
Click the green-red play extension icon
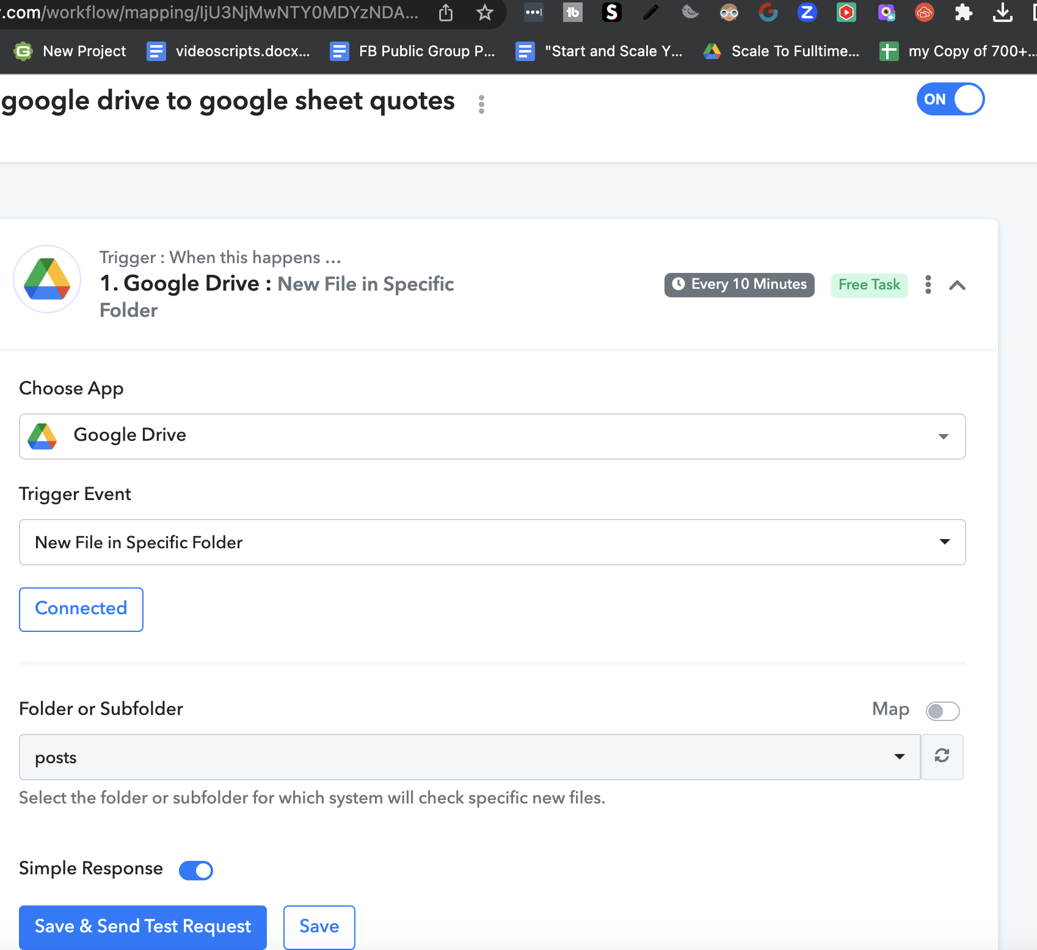pos(846,12)
